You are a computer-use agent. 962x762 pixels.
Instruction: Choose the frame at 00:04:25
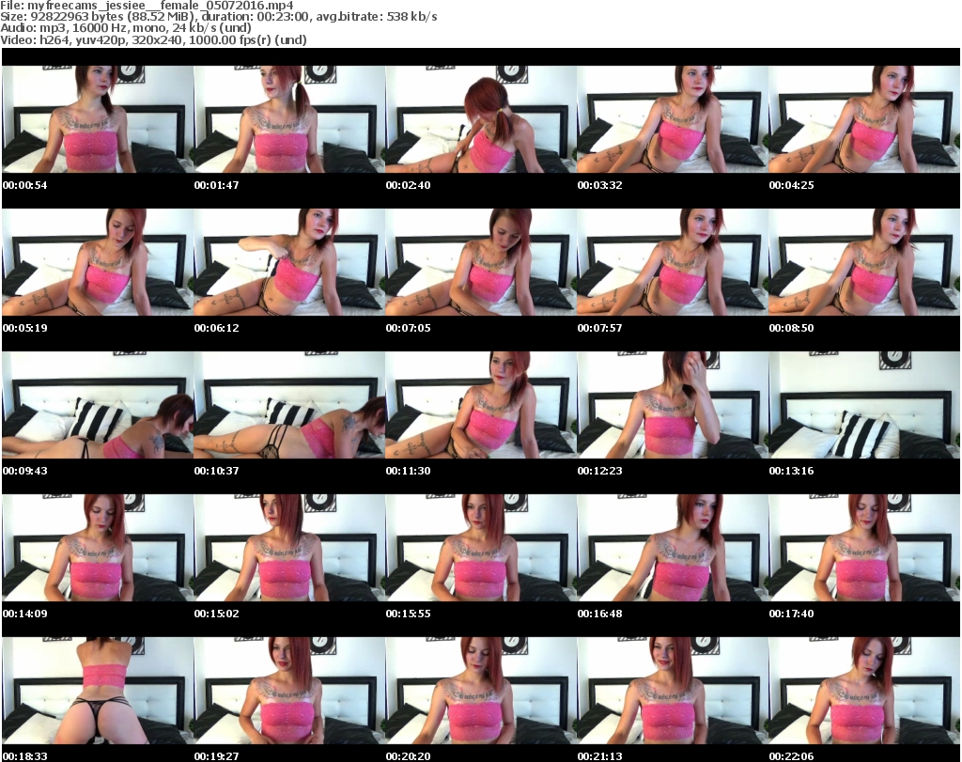[x=864, y=119]
